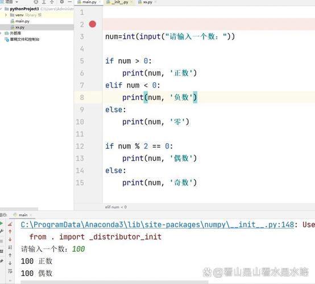Click the project panel horizontal scrollbar
This screenshot has height=284, width=315.
click(19, 209)
